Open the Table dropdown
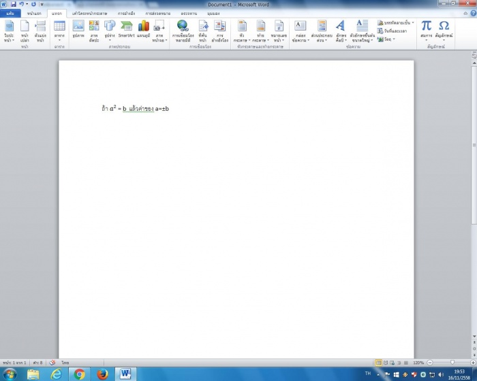Image resolution: width=477 pixels, height=381 pixels. coord(59,29)
